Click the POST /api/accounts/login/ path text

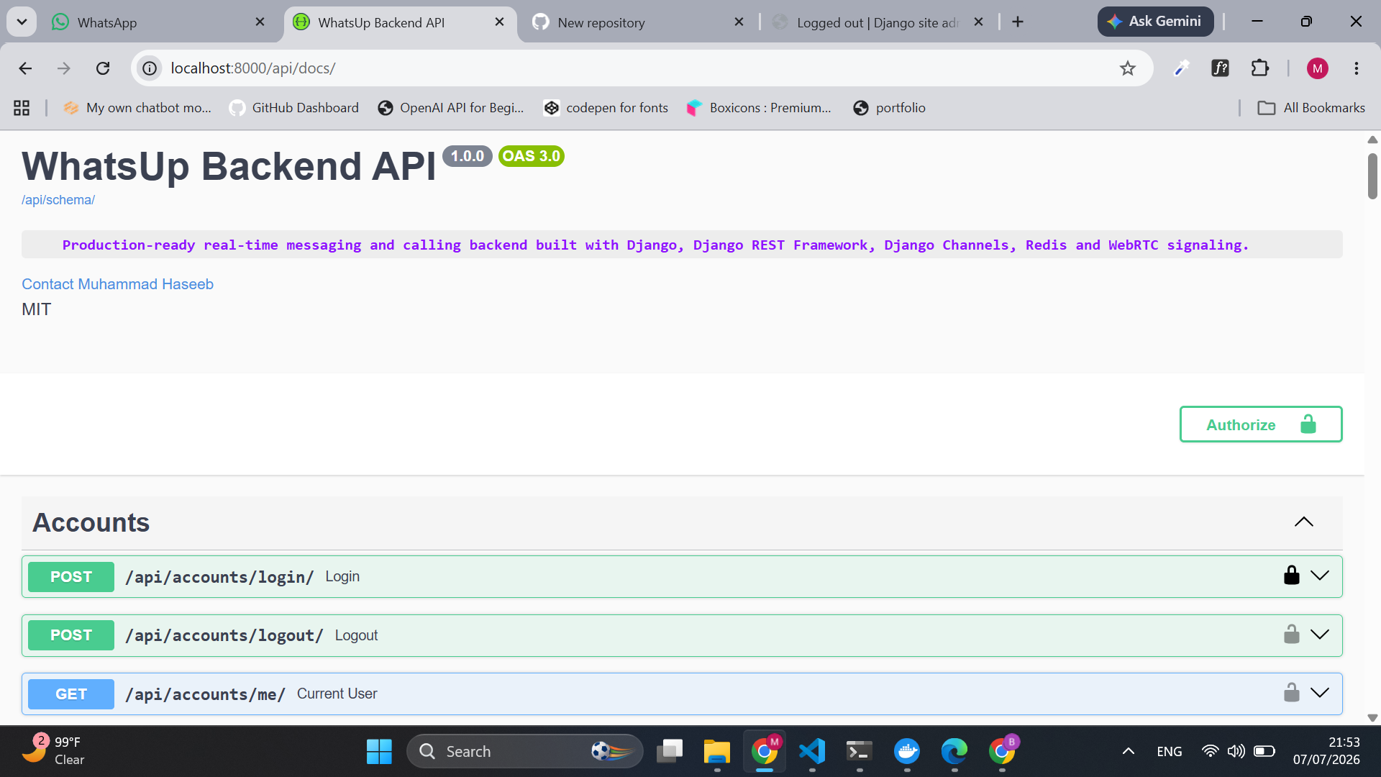(219, 577)
